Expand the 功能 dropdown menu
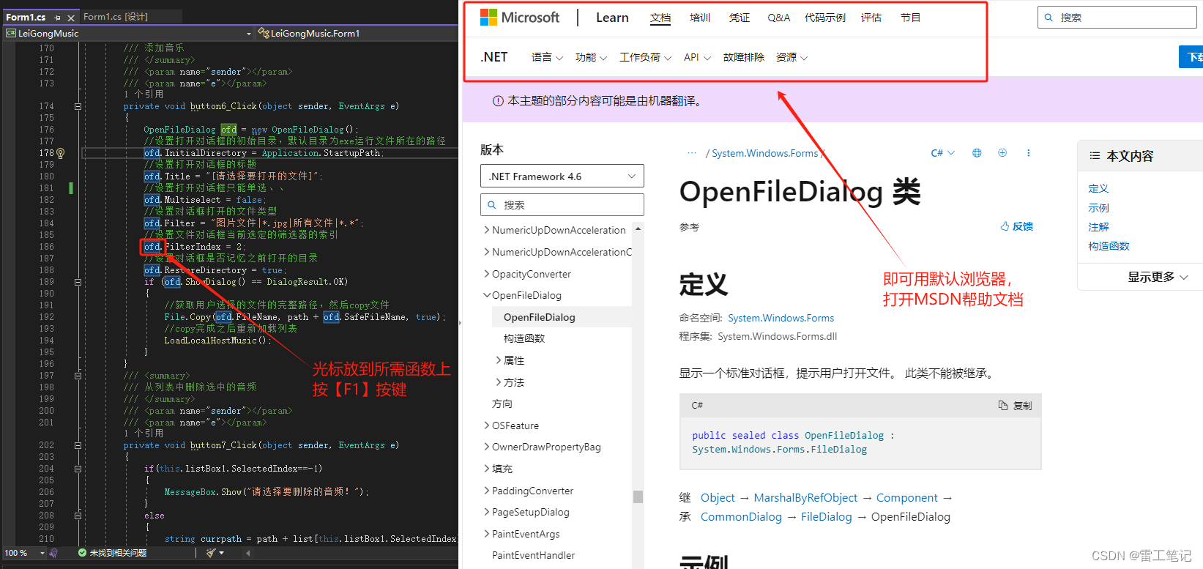 point(591,57)
